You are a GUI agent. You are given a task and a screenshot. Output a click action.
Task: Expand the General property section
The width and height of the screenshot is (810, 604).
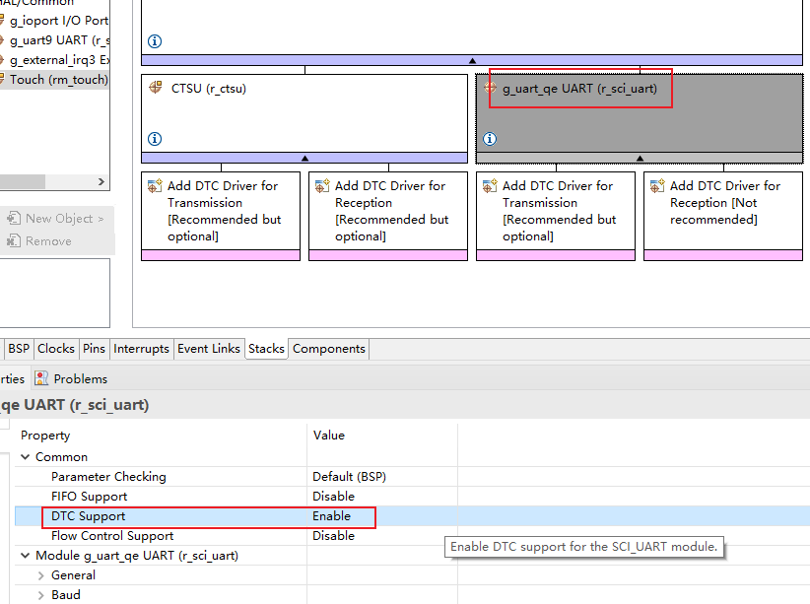coord(41,575)
